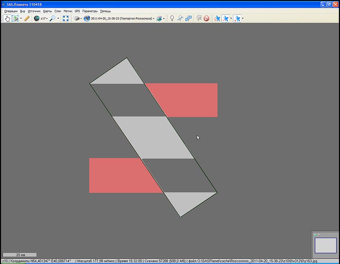Expand the layers selector dropdown arrow
This screenshot has height=264, width=340.
(x=164, y=19)
